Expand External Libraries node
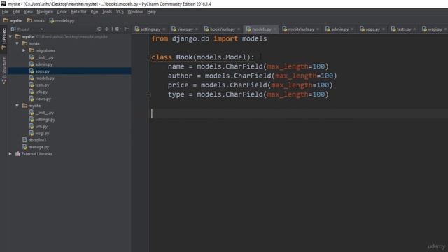This screenshot has width=448, height=252. click(10, 154)
